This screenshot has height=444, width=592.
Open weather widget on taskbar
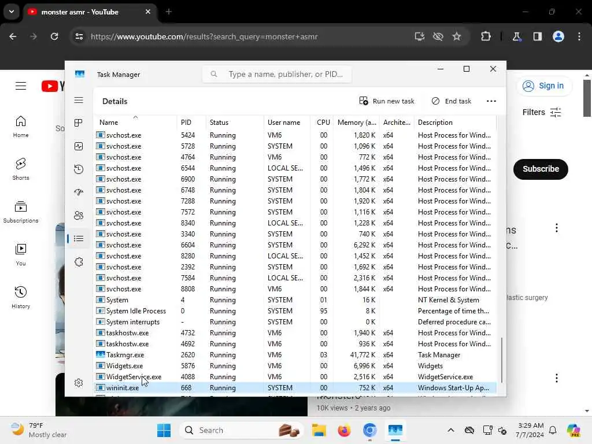pos(38,430)
